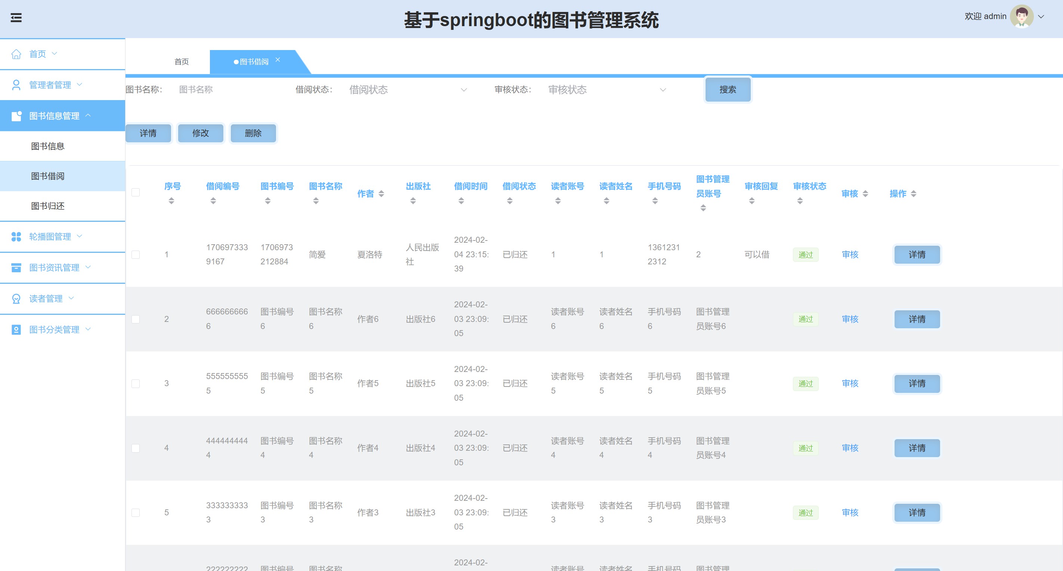This screenshot has width=1063, height=571.
Task: Click the hamburger menu collapse icon
Action: [x=16, y=18]
